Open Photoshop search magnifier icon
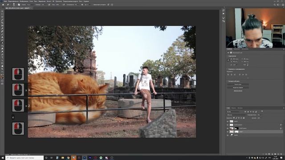This screenshot has height=160, width=285. tap(275, 5)
